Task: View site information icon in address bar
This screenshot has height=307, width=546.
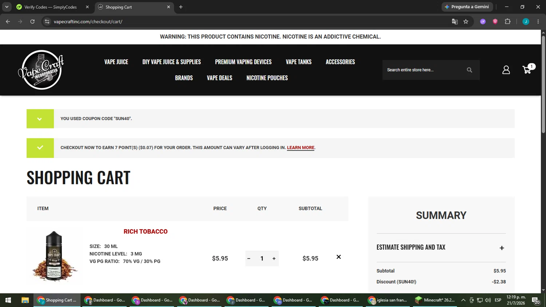Action: (47, 21)
